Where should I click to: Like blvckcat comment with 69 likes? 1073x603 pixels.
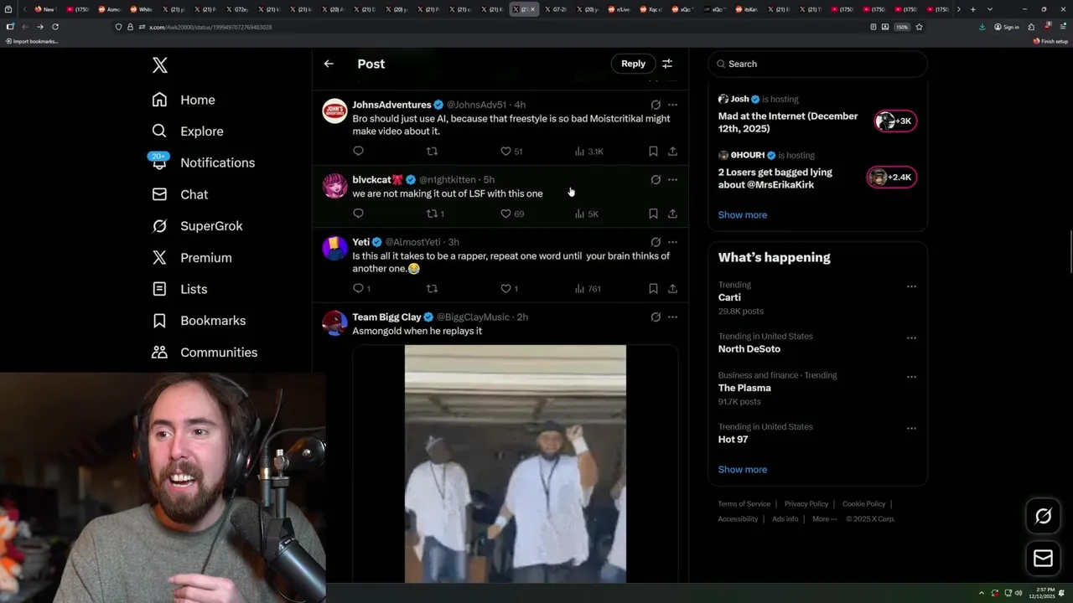tap(511, 214)
